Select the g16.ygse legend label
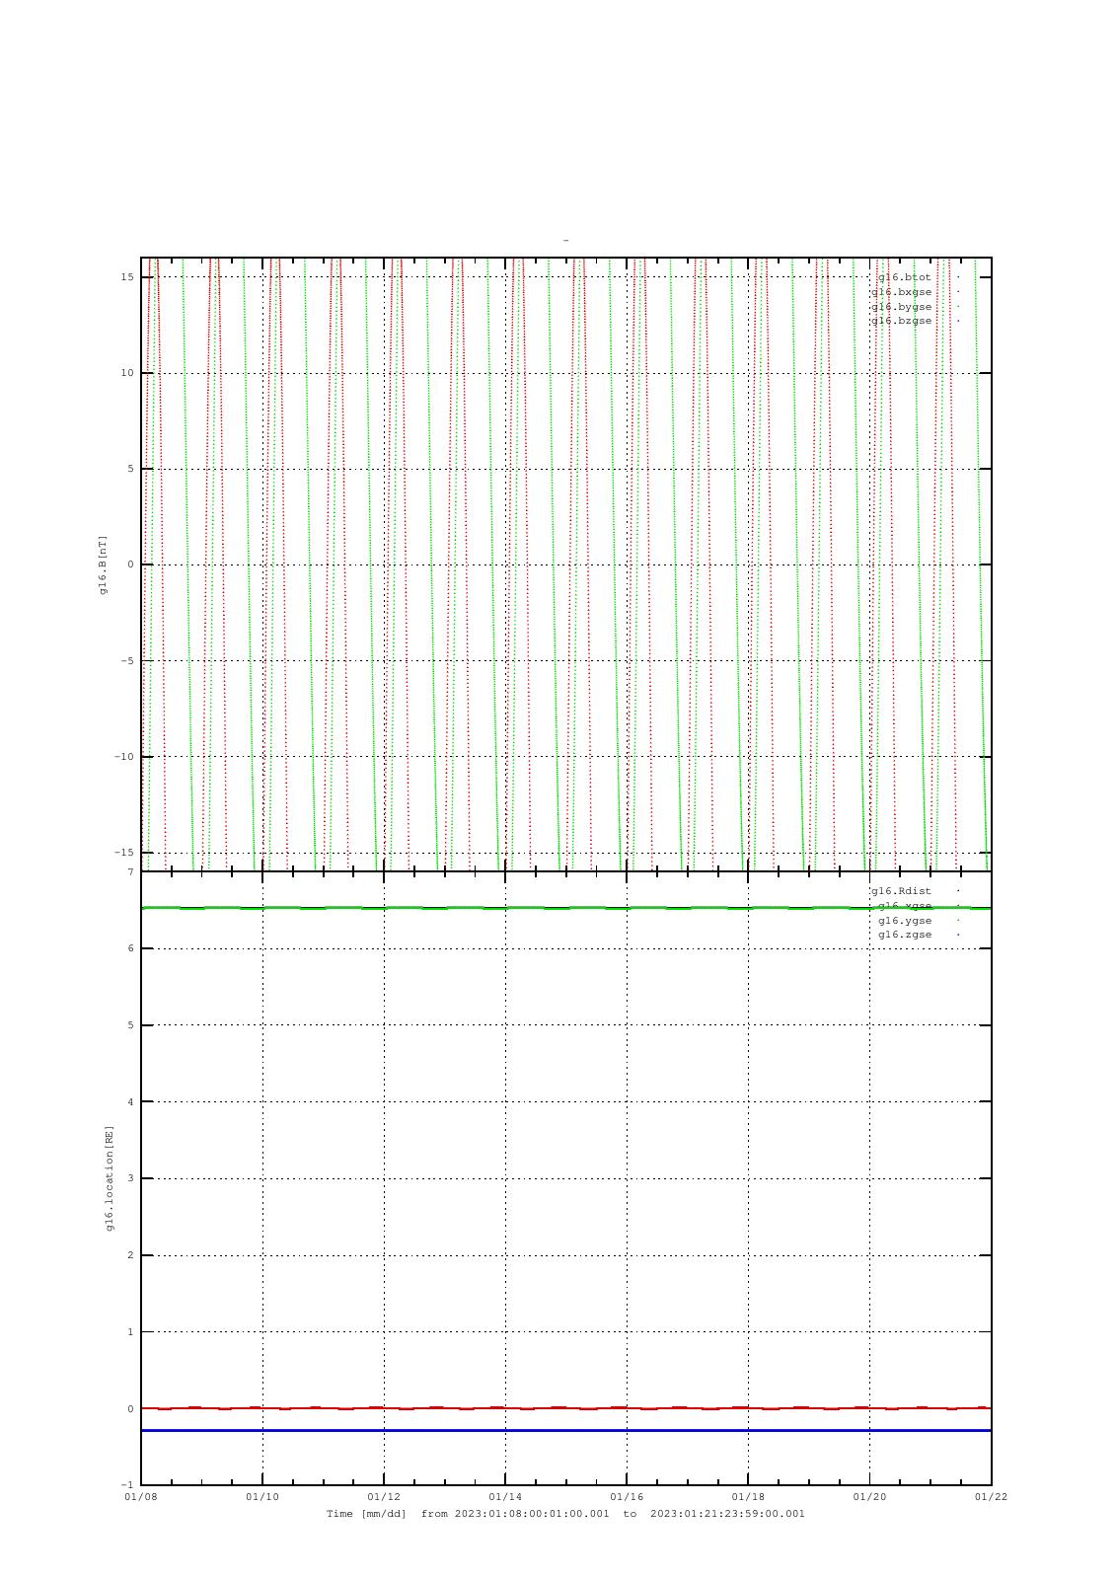 pyautogui.click(x=905, y=921)
